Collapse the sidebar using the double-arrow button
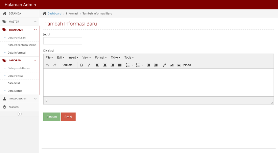The width and height of the screenshot is (278, 153). coord(20,114)
